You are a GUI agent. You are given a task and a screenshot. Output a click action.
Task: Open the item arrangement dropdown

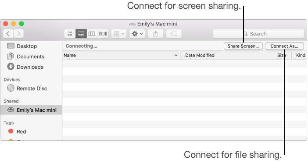point(119,34)
